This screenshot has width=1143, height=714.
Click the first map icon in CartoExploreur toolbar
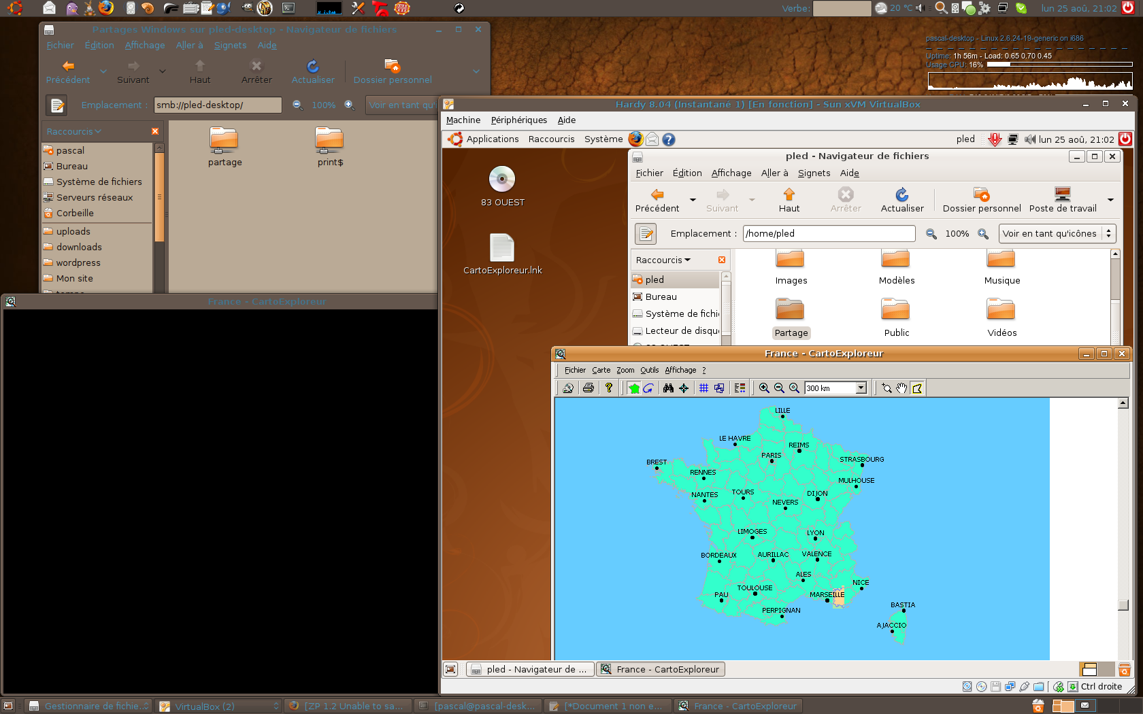(568, 388)
